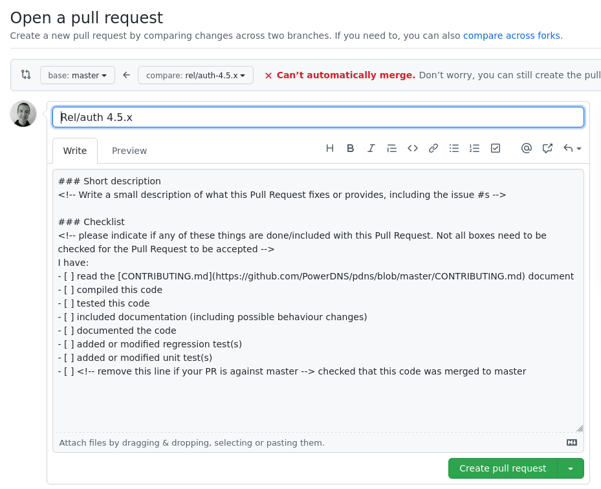The width and height of the screenshot is (601, 489).
Task: Insert a hyperlink
Action: tap(433, 148)
